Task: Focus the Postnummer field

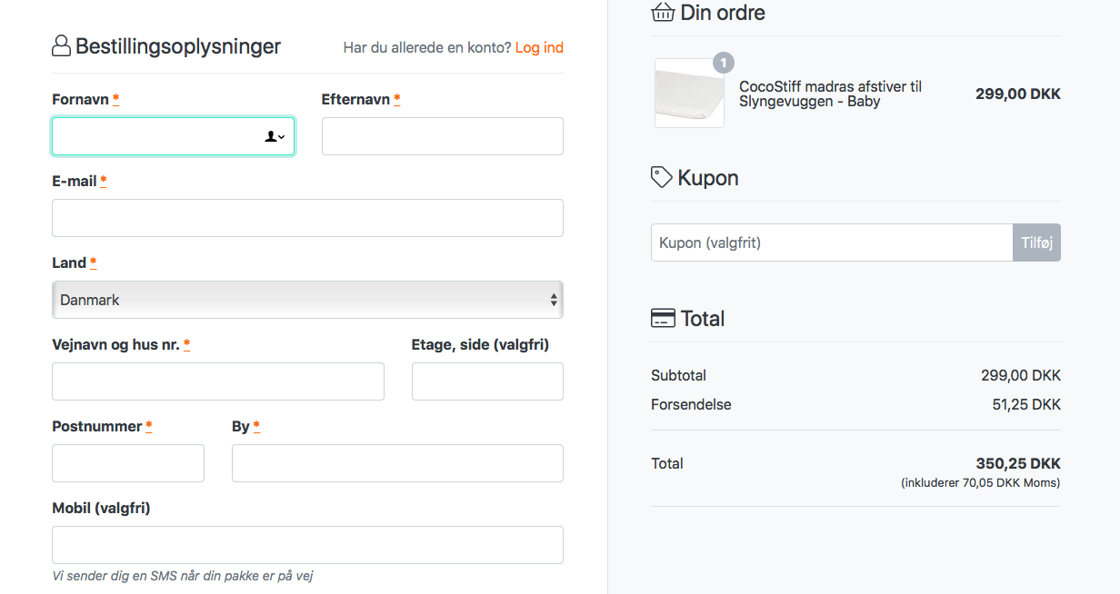Action: click(x=128, y=463)
